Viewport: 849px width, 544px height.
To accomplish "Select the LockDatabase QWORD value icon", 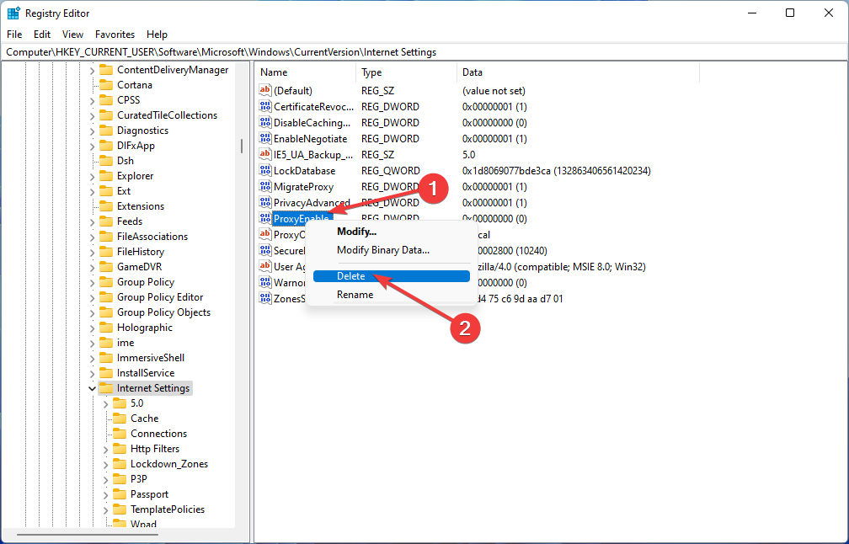I will click(265, 171).
